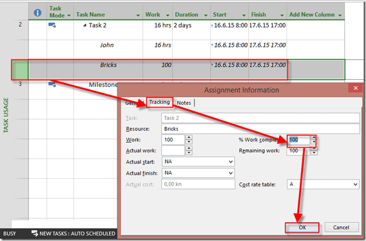366x241 pixels.
Task: Switch to the Notes tab
Action: pos(184,103)
